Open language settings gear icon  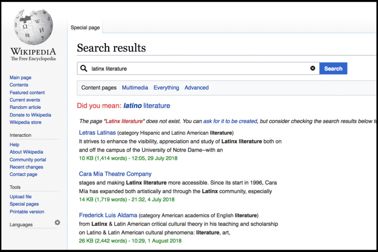57,223
